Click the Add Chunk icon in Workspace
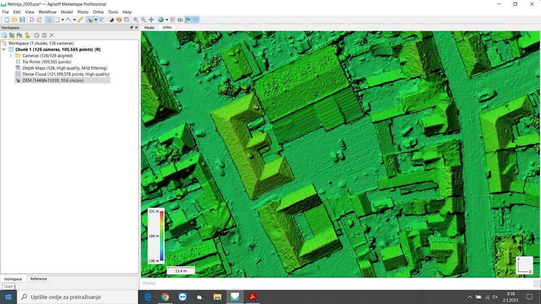This screenshot has height=304, width=541. [x=4, y=35]
